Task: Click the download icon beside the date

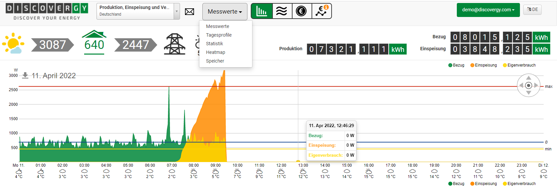Action: pos(25,76)
